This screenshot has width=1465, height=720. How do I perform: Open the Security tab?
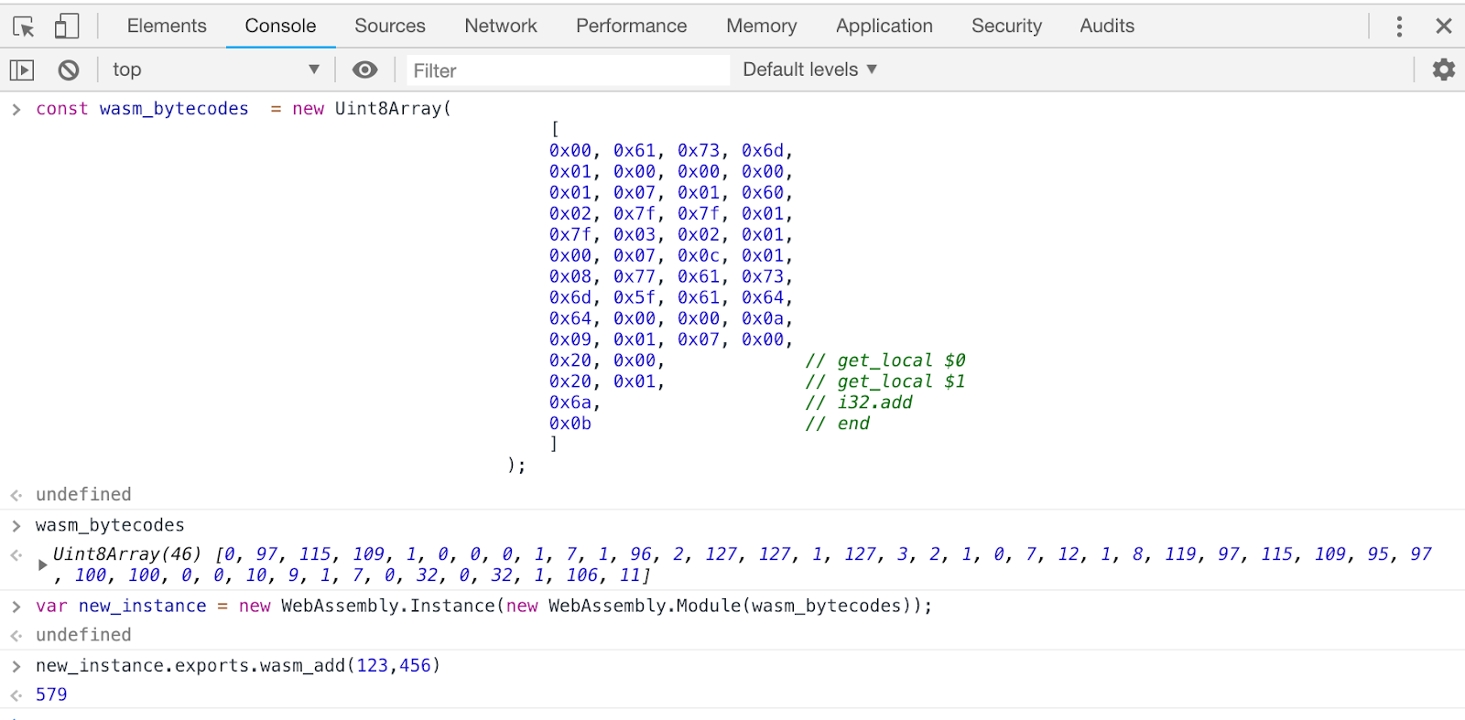point(1006,26)
